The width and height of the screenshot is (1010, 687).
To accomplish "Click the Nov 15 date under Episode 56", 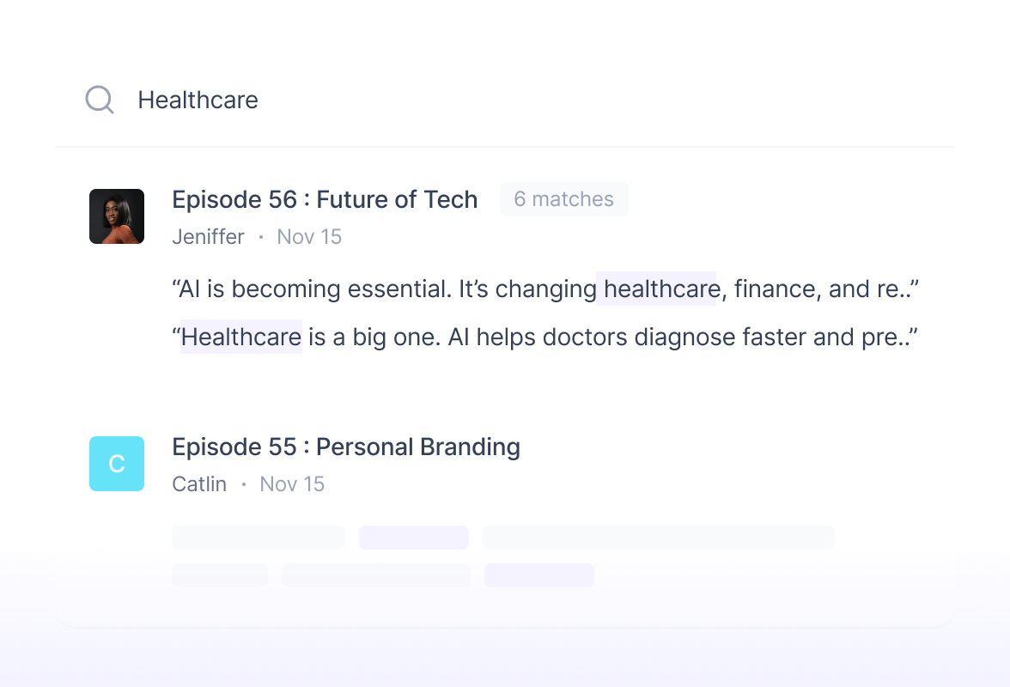I will 309,237.
